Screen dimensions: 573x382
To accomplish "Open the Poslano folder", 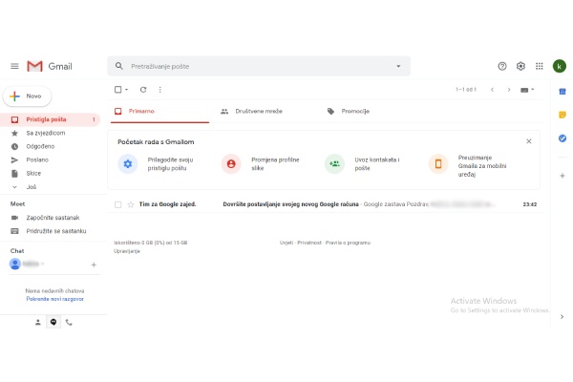I will [50, 159].
